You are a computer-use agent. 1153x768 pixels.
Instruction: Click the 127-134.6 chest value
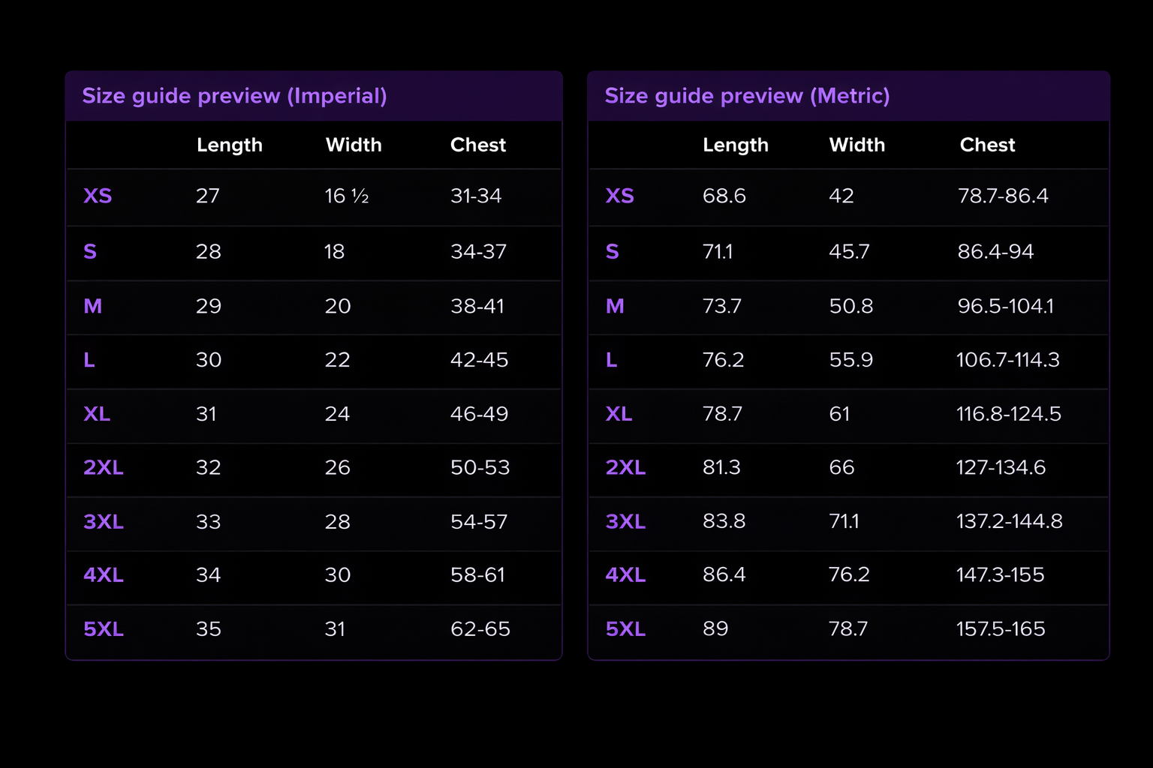pyautogui.click(x=1001, y=467)
